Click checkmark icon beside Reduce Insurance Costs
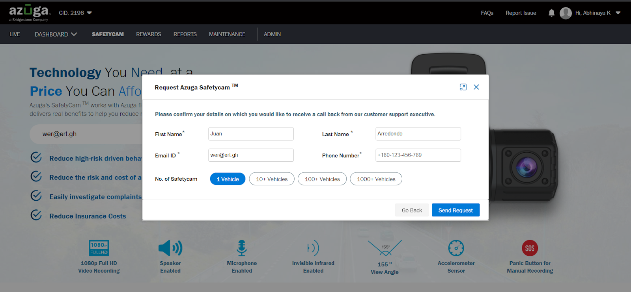The width and height of the screenshot is (631, 292). coord(36,215)
